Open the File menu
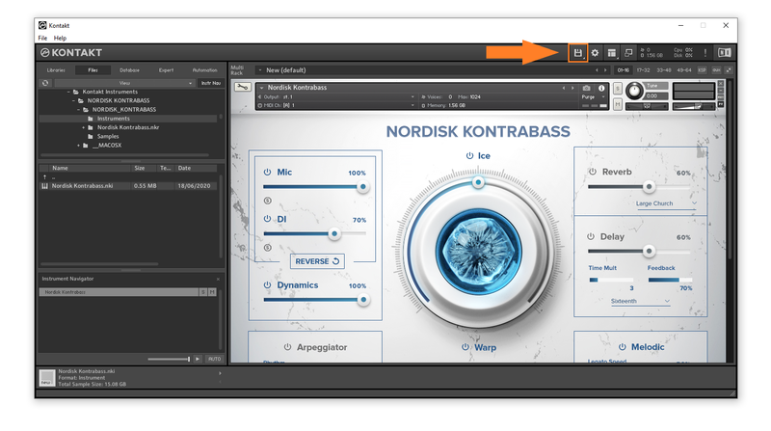 coord(42,38)
